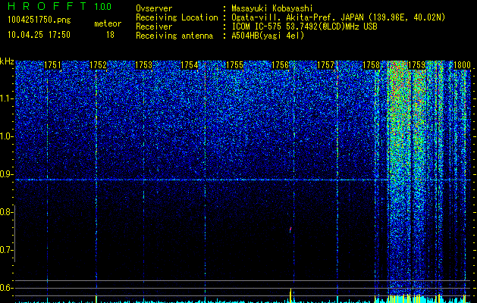477x303 pixels.
Task: Click the 1755 time marker label
Action: click(235, 65)
